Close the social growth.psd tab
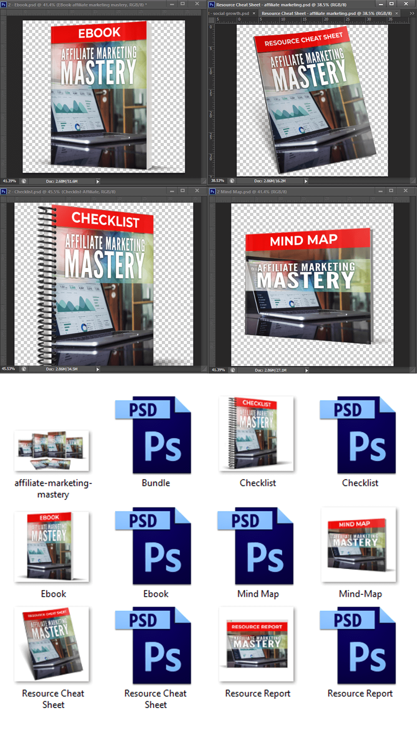Image resolution: width=417 pixels, height=742 pixels. tap(254, 13)
